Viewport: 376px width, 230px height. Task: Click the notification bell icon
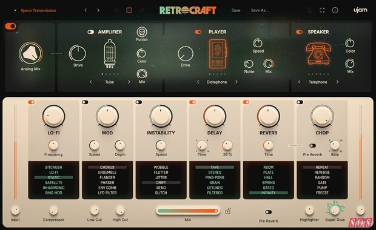[x=309, y=10]
